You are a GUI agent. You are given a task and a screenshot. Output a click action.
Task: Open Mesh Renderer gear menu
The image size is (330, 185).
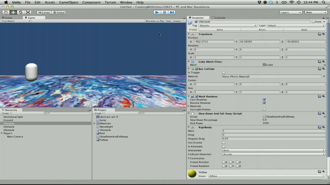324,96
